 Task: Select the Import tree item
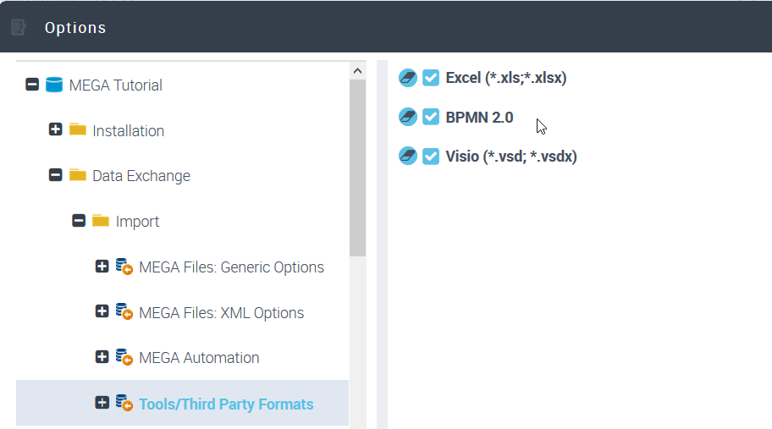137,222
